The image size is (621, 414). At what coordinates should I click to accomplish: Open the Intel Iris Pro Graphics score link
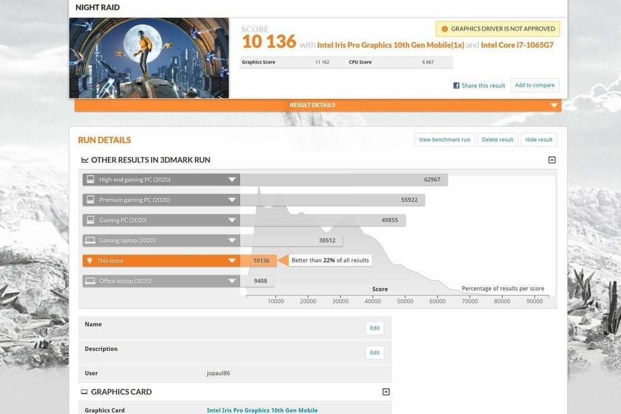point(391,45)
